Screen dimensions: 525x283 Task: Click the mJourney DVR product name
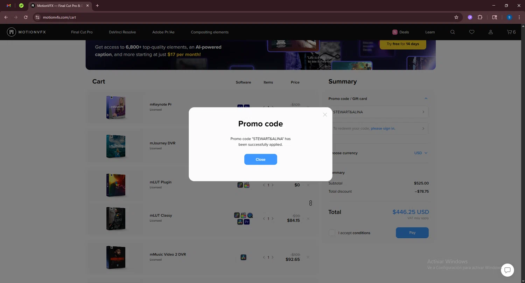click(162, 143)
